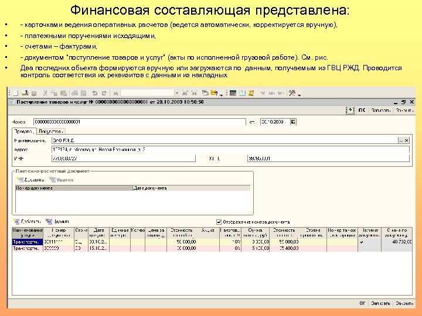Viewport: 422px width, 316px height.
Task: Click Записать beside the help icon
Action: [x=380, y=111]
